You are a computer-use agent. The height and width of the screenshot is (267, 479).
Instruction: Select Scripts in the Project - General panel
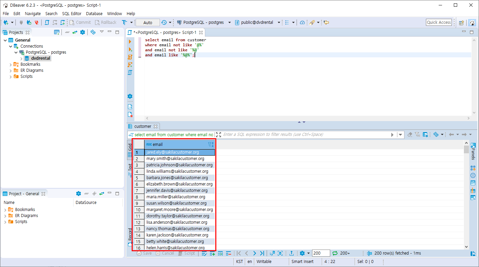point(21,222)
